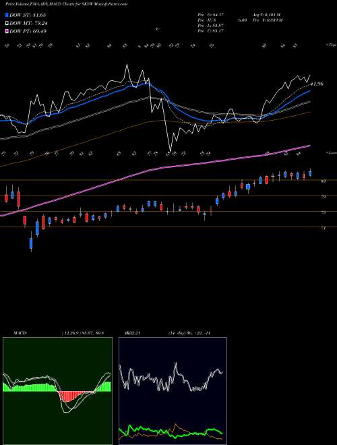Click the Lows marker label at right

(331, 152)
